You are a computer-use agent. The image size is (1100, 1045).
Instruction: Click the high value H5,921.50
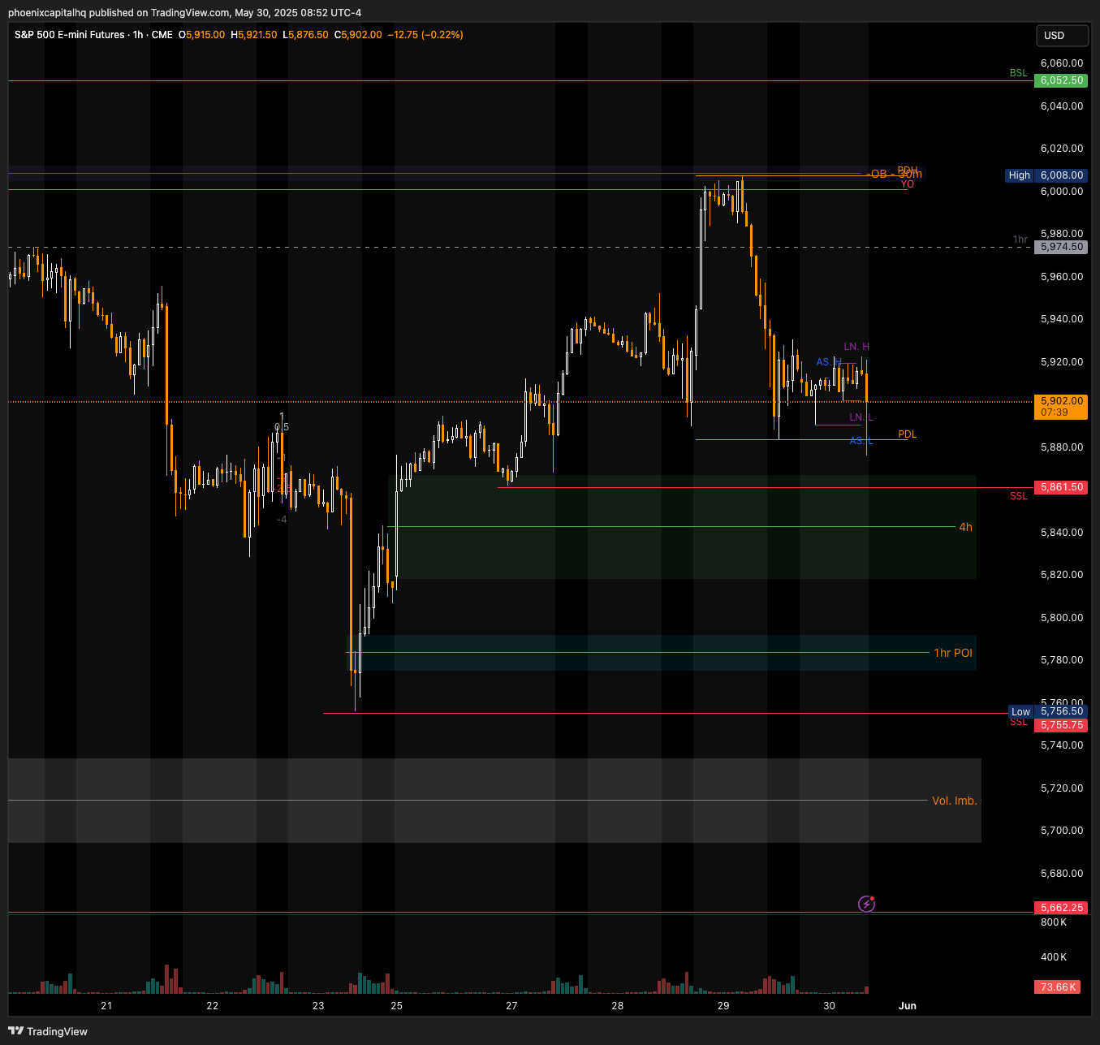click(253, 35)
